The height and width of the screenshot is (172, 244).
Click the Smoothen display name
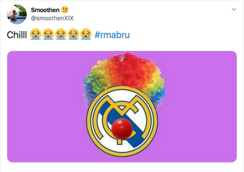click(45, 10)
